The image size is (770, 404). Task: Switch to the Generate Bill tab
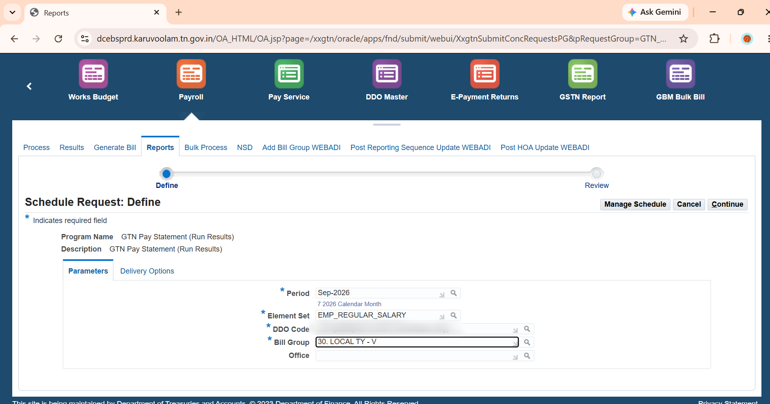pyautogui.click(x=115, y=148)
